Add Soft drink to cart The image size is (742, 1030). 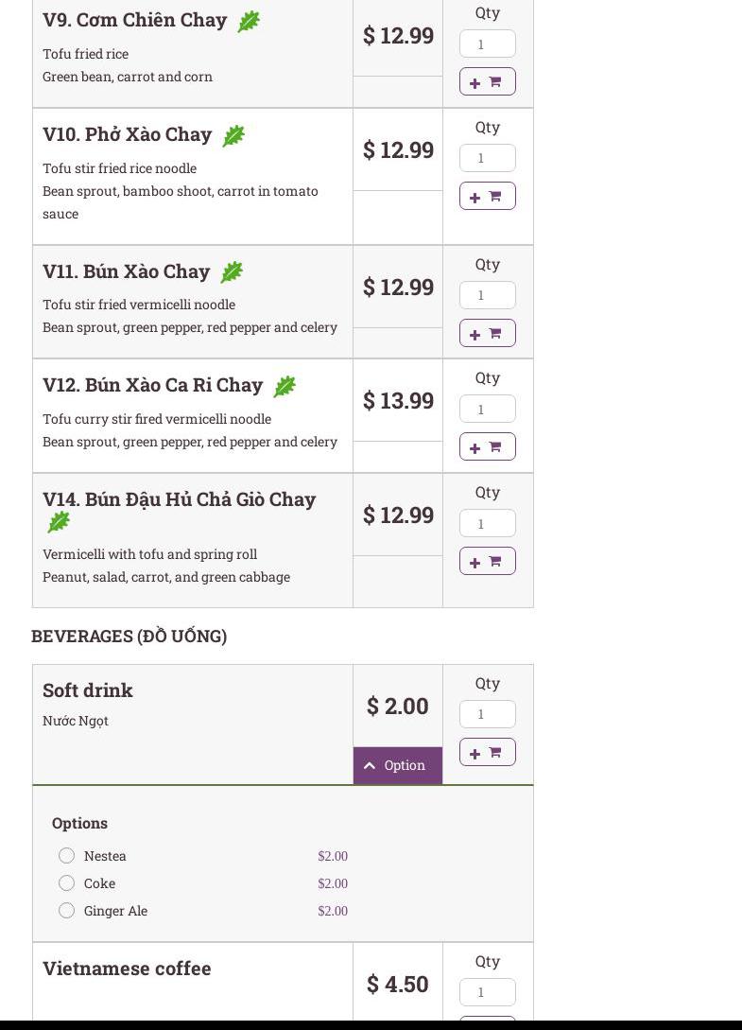coord(487,753)
